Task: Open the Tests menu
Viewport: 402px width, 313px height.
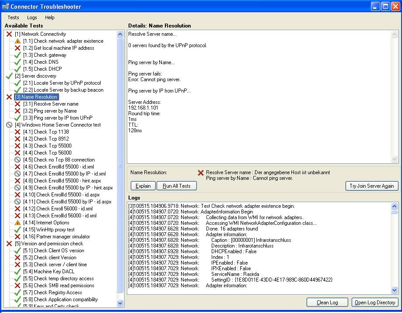Action: (13, 17)
